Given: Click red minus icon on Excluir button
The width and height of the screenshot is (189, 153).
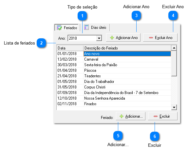Looking at the screenshot, I should 156,116.
